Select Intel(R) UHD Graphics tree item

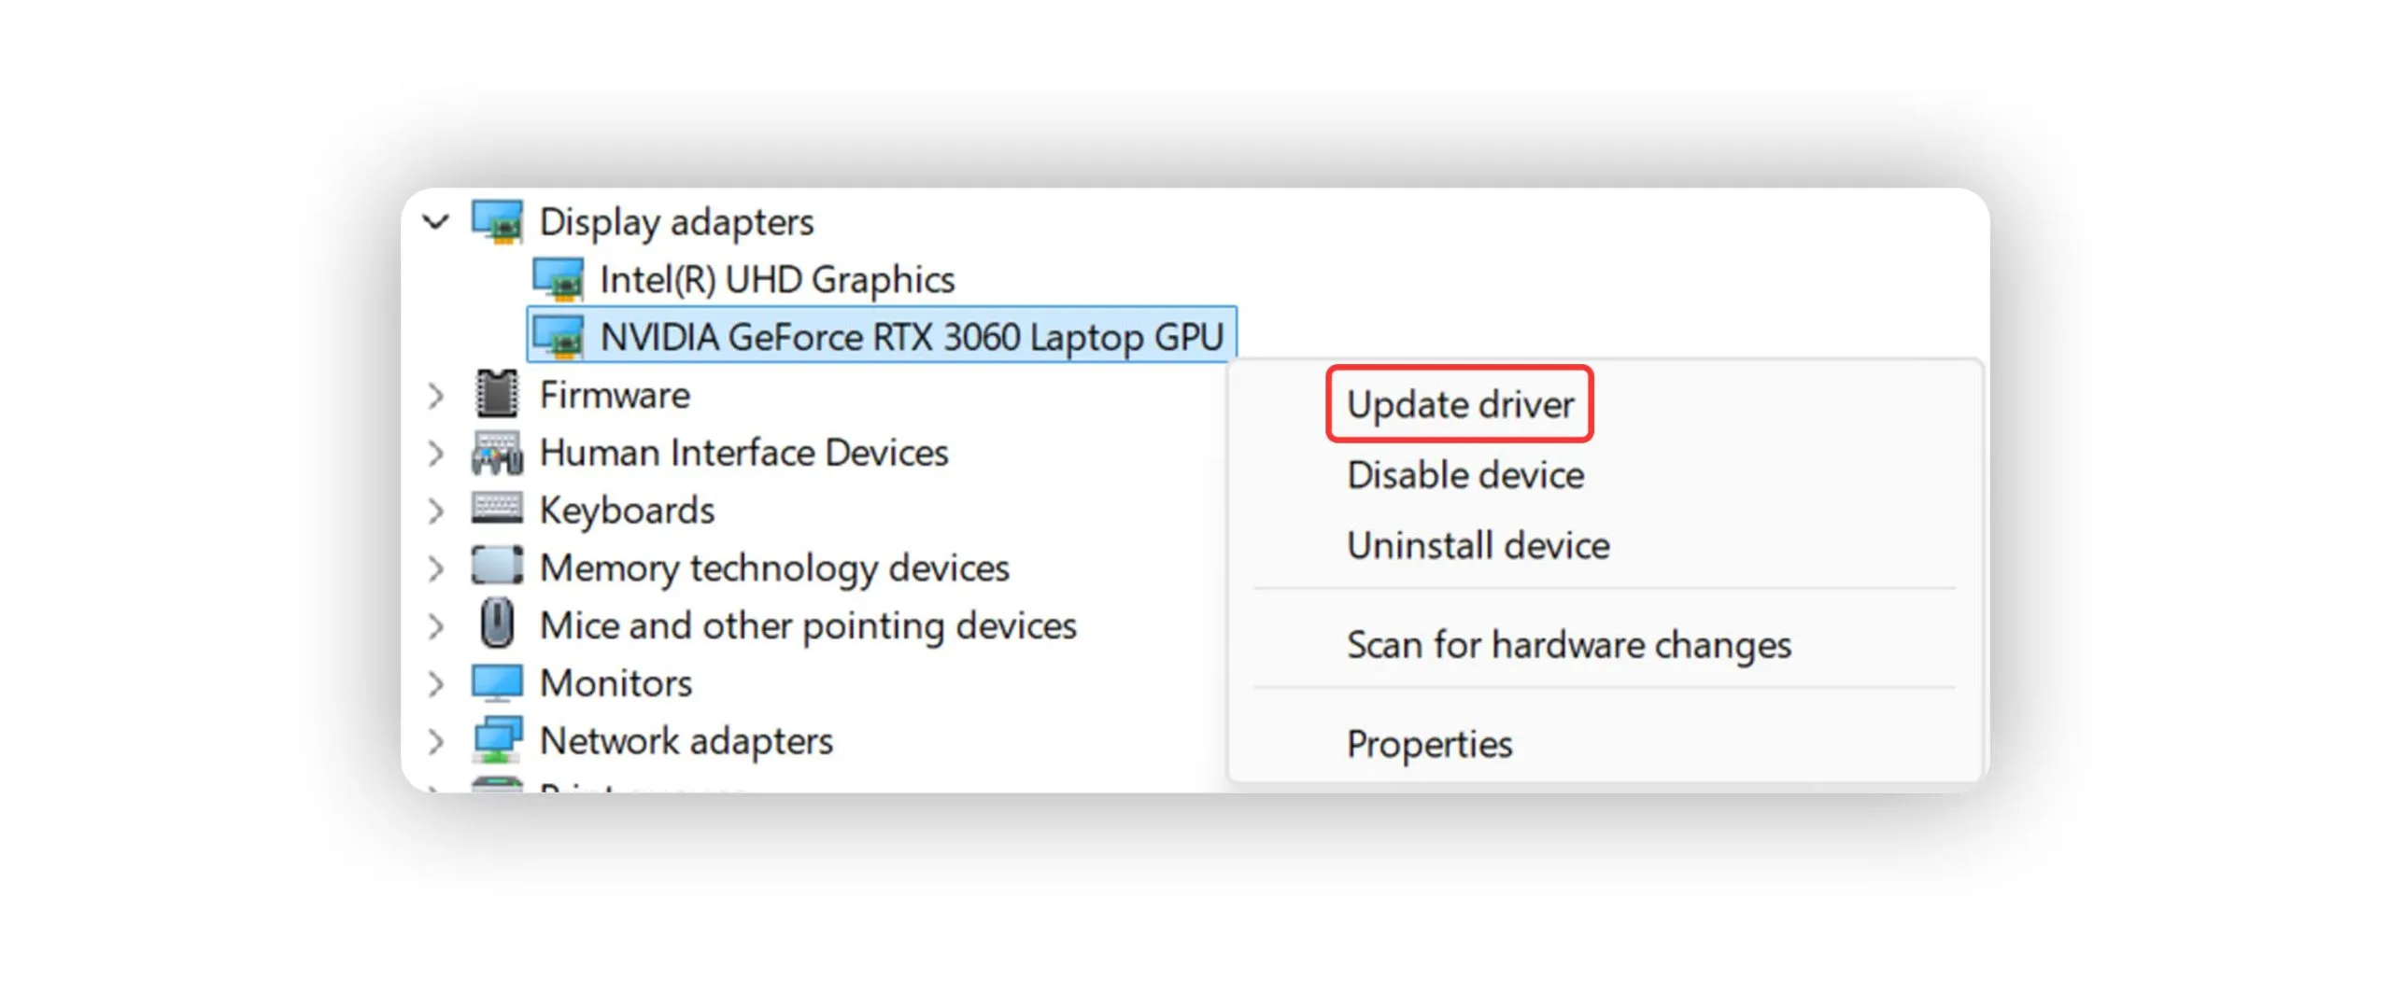click(776, 280)
